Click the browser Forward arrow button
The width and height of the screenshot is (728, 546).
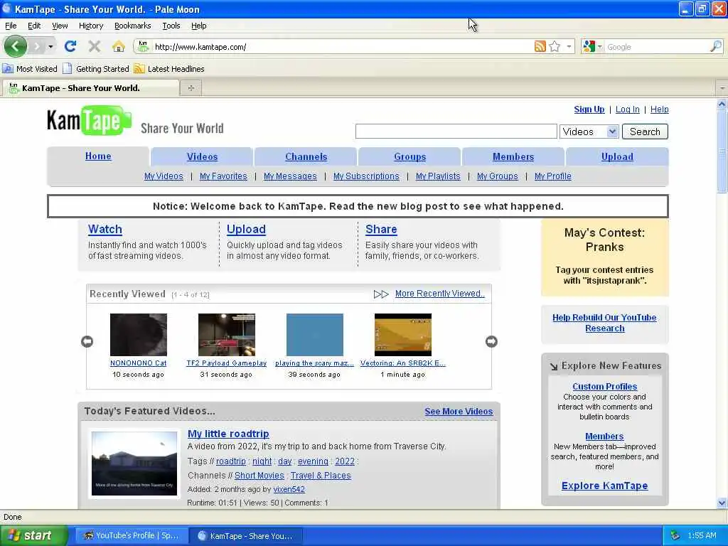(x=36, y=46)
